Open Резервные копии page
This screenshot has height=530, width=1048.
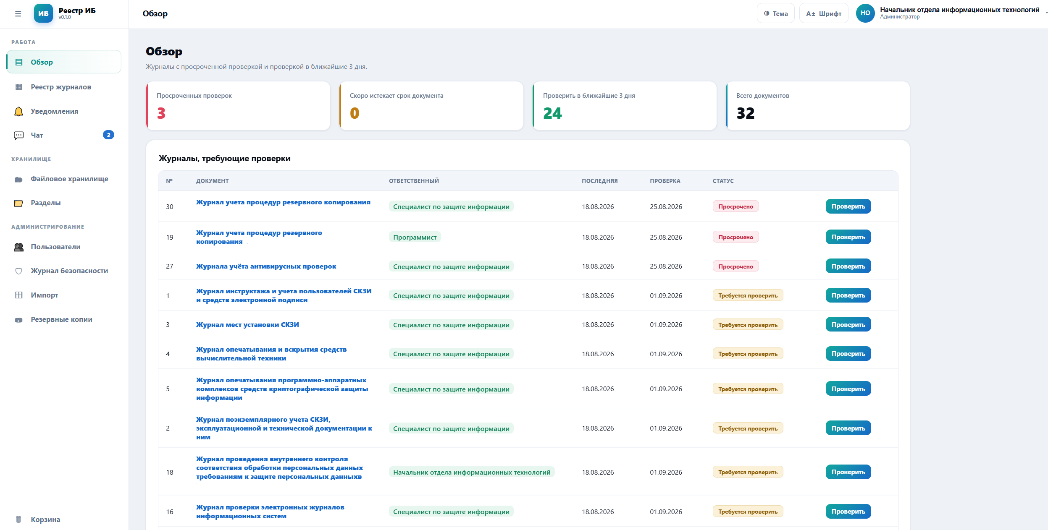(x=64, y=320)
